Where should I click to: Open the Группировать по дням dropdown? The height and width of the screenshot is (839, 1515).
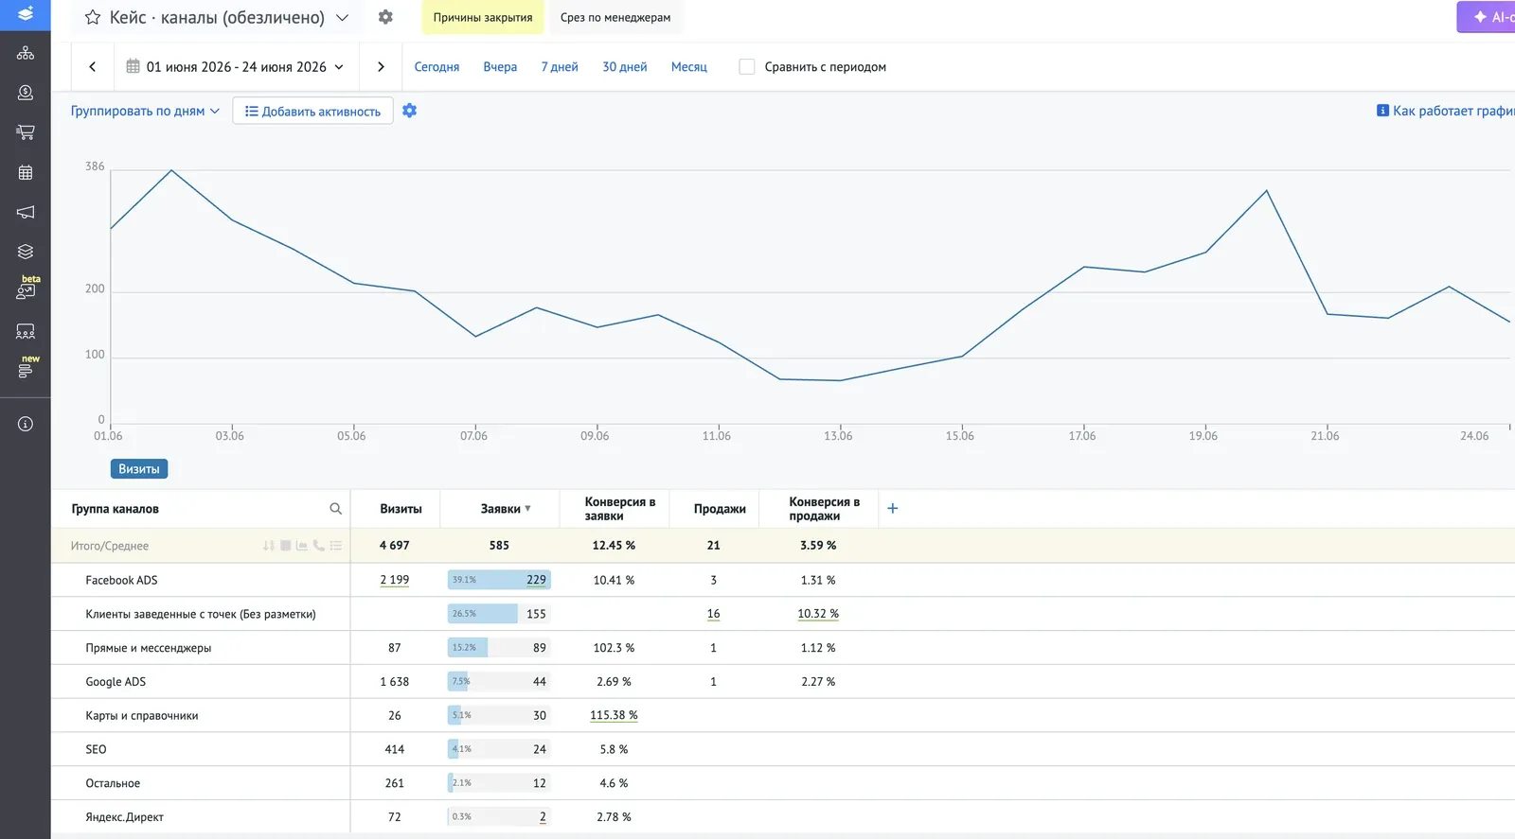tap(145, 111)
